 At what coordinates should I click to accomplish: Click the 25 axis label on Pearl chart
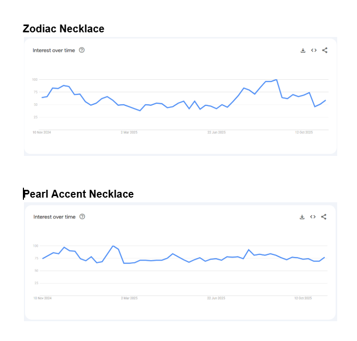(x=36, y=283)
